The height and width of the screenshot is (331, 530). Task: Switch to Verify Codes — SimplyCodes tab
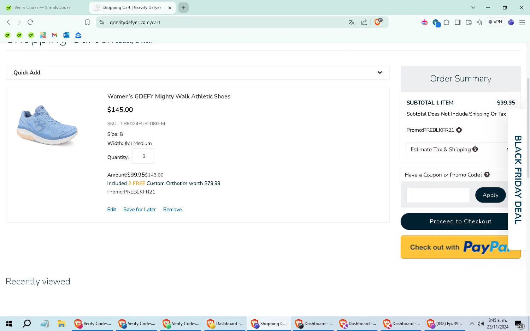point(42,7)
